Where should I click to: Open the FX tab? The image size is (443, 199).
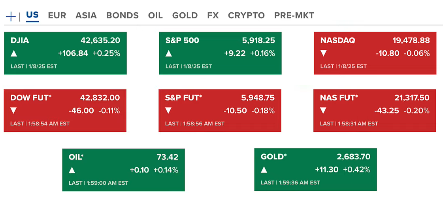point(213,15)
